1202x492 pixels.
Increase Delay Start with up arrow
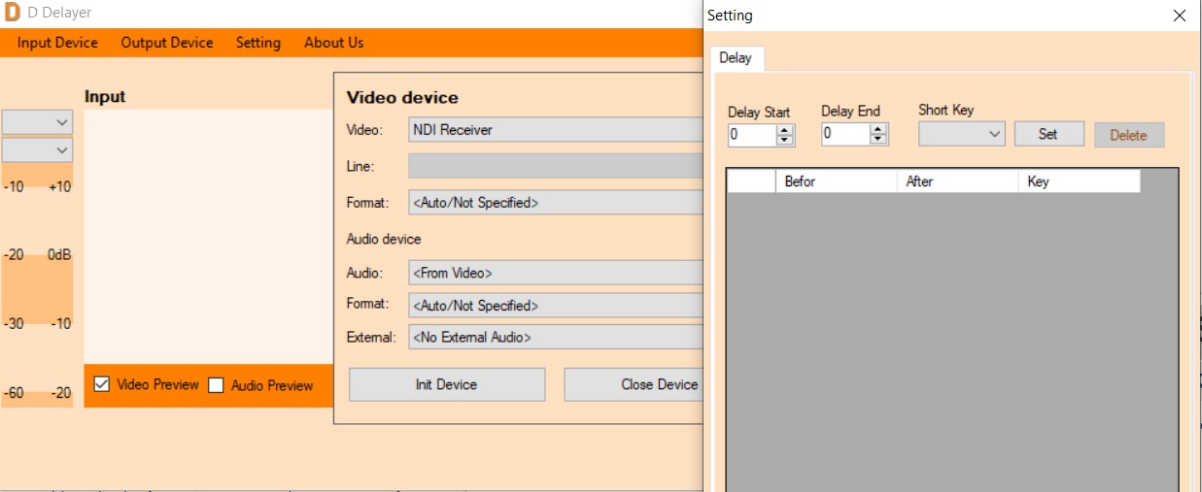[785, 130]
